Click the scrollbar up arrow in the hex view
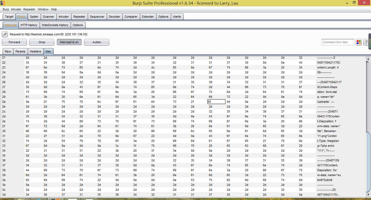Screen dimensions: 371x200 pos(368,59)
